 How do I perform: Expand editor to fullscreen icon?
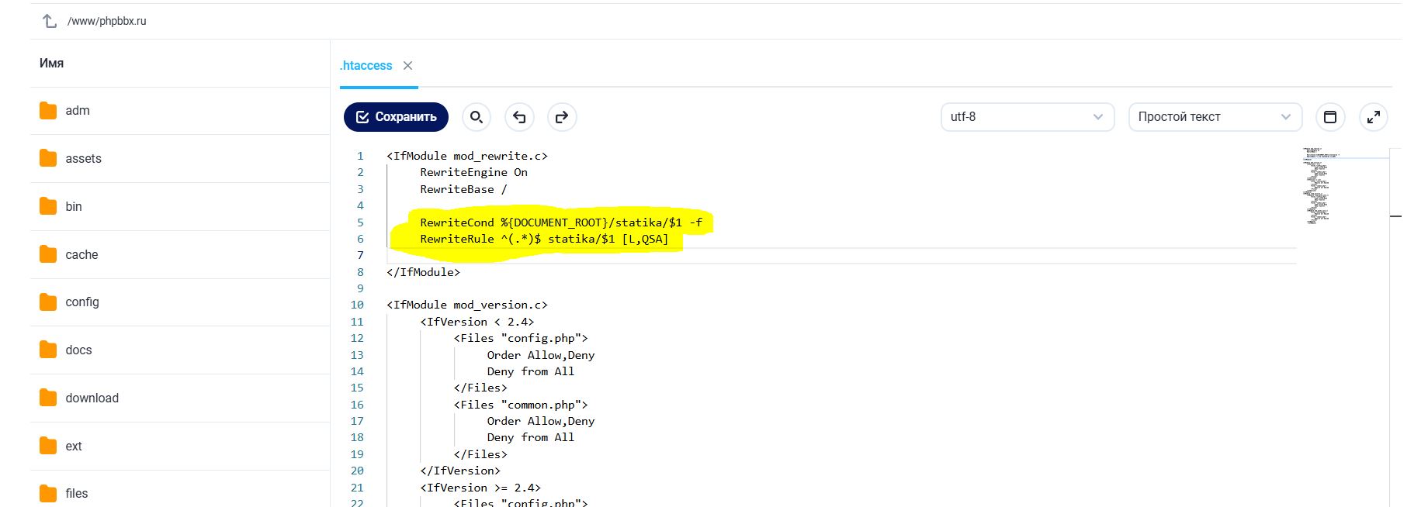[1374, 117]
